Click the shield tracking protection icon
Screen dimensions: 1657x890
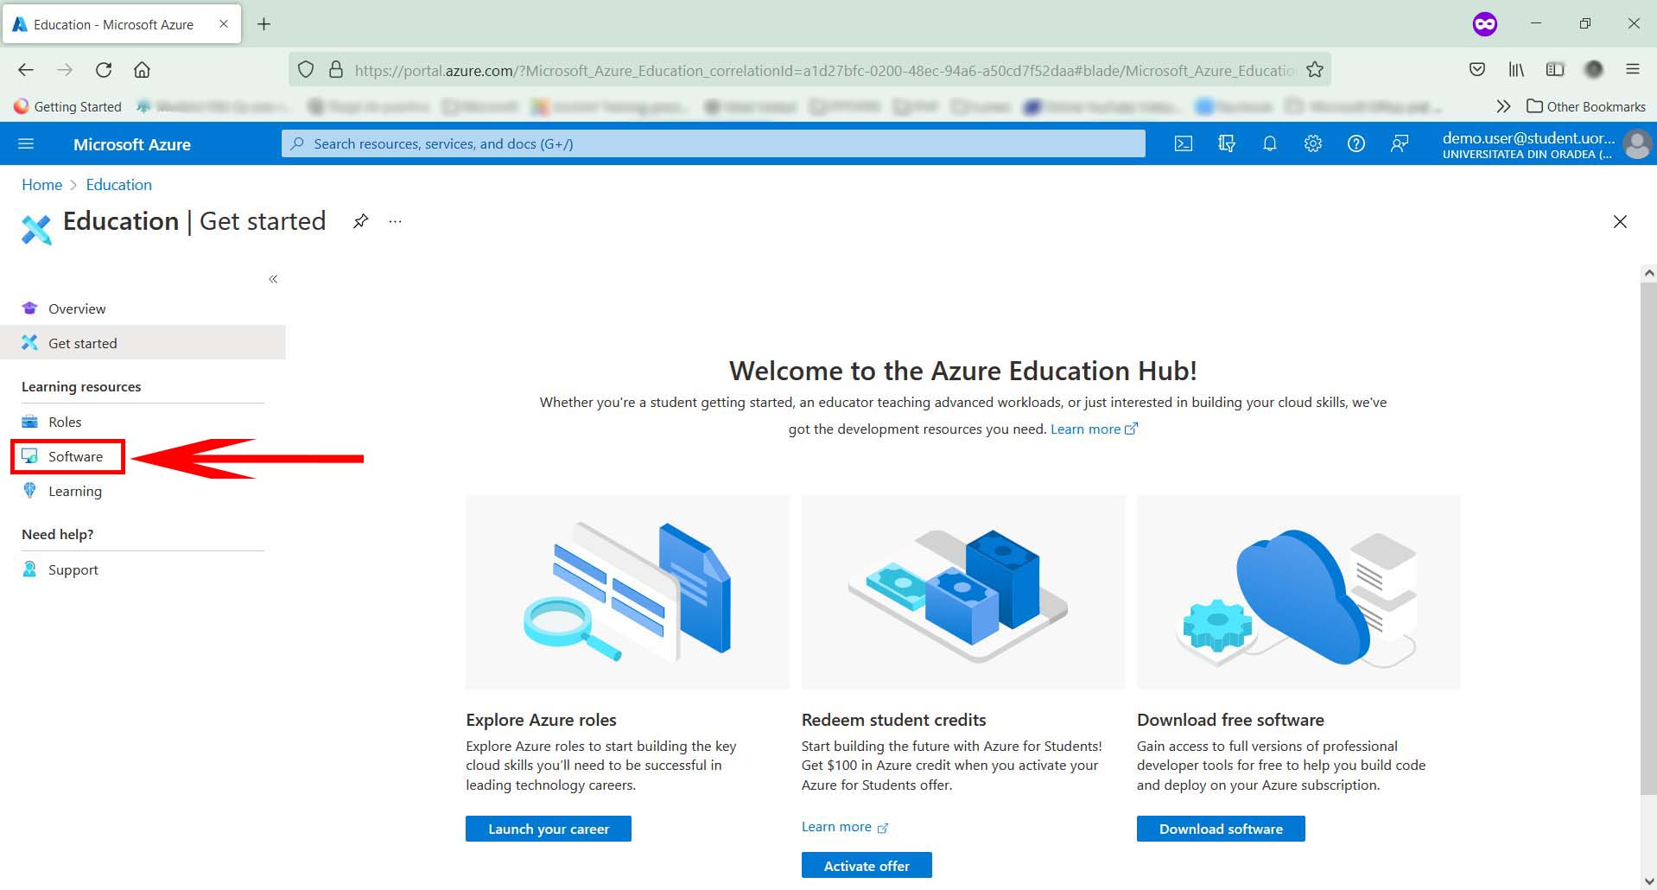coord(306,70)
